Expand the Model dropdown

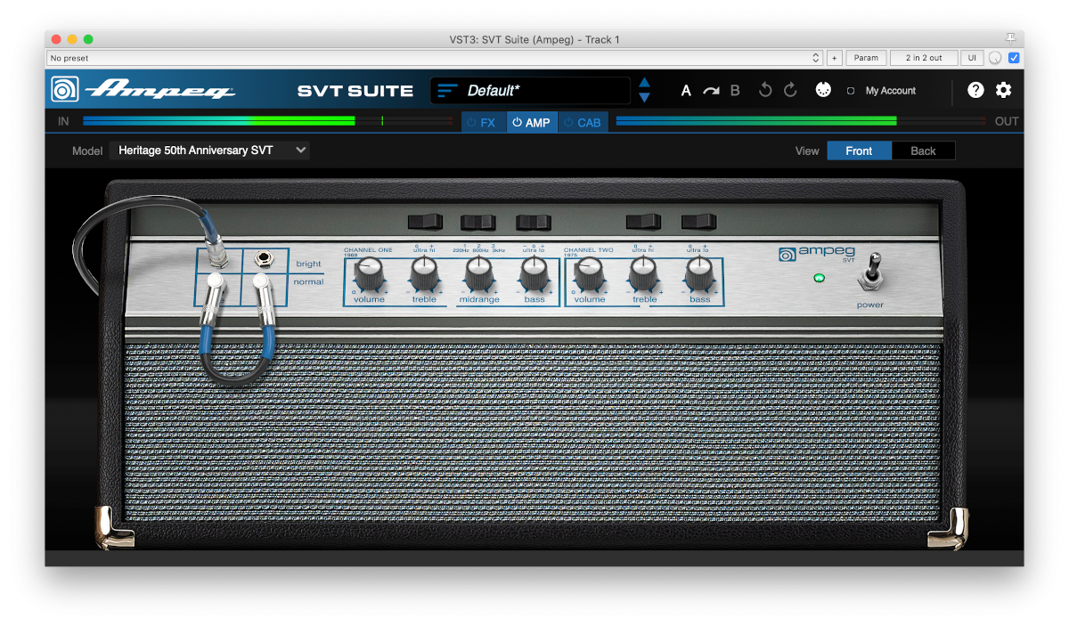(x=209, y=150)
